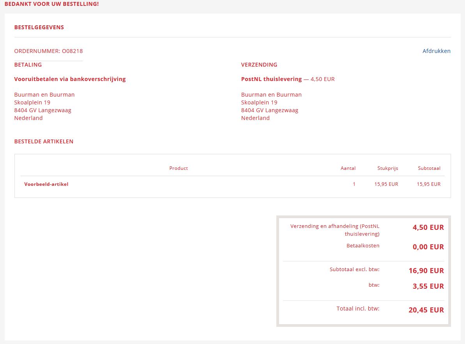Select Buurman en Buurman in billing address

[x=44, y=95]
